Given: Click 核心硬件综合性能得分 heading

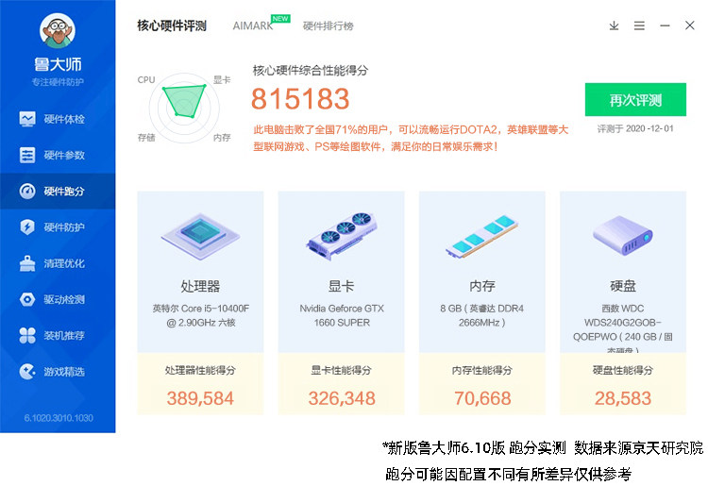Looking at the screenshot, I should (x=311, y=71).
